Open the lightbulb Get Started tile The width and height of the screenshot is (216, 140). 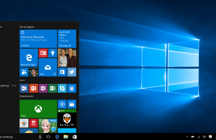(x=53, y=53)
